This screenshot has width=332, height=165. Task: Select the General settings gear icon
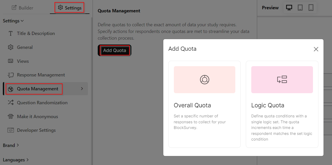(10, 47)
